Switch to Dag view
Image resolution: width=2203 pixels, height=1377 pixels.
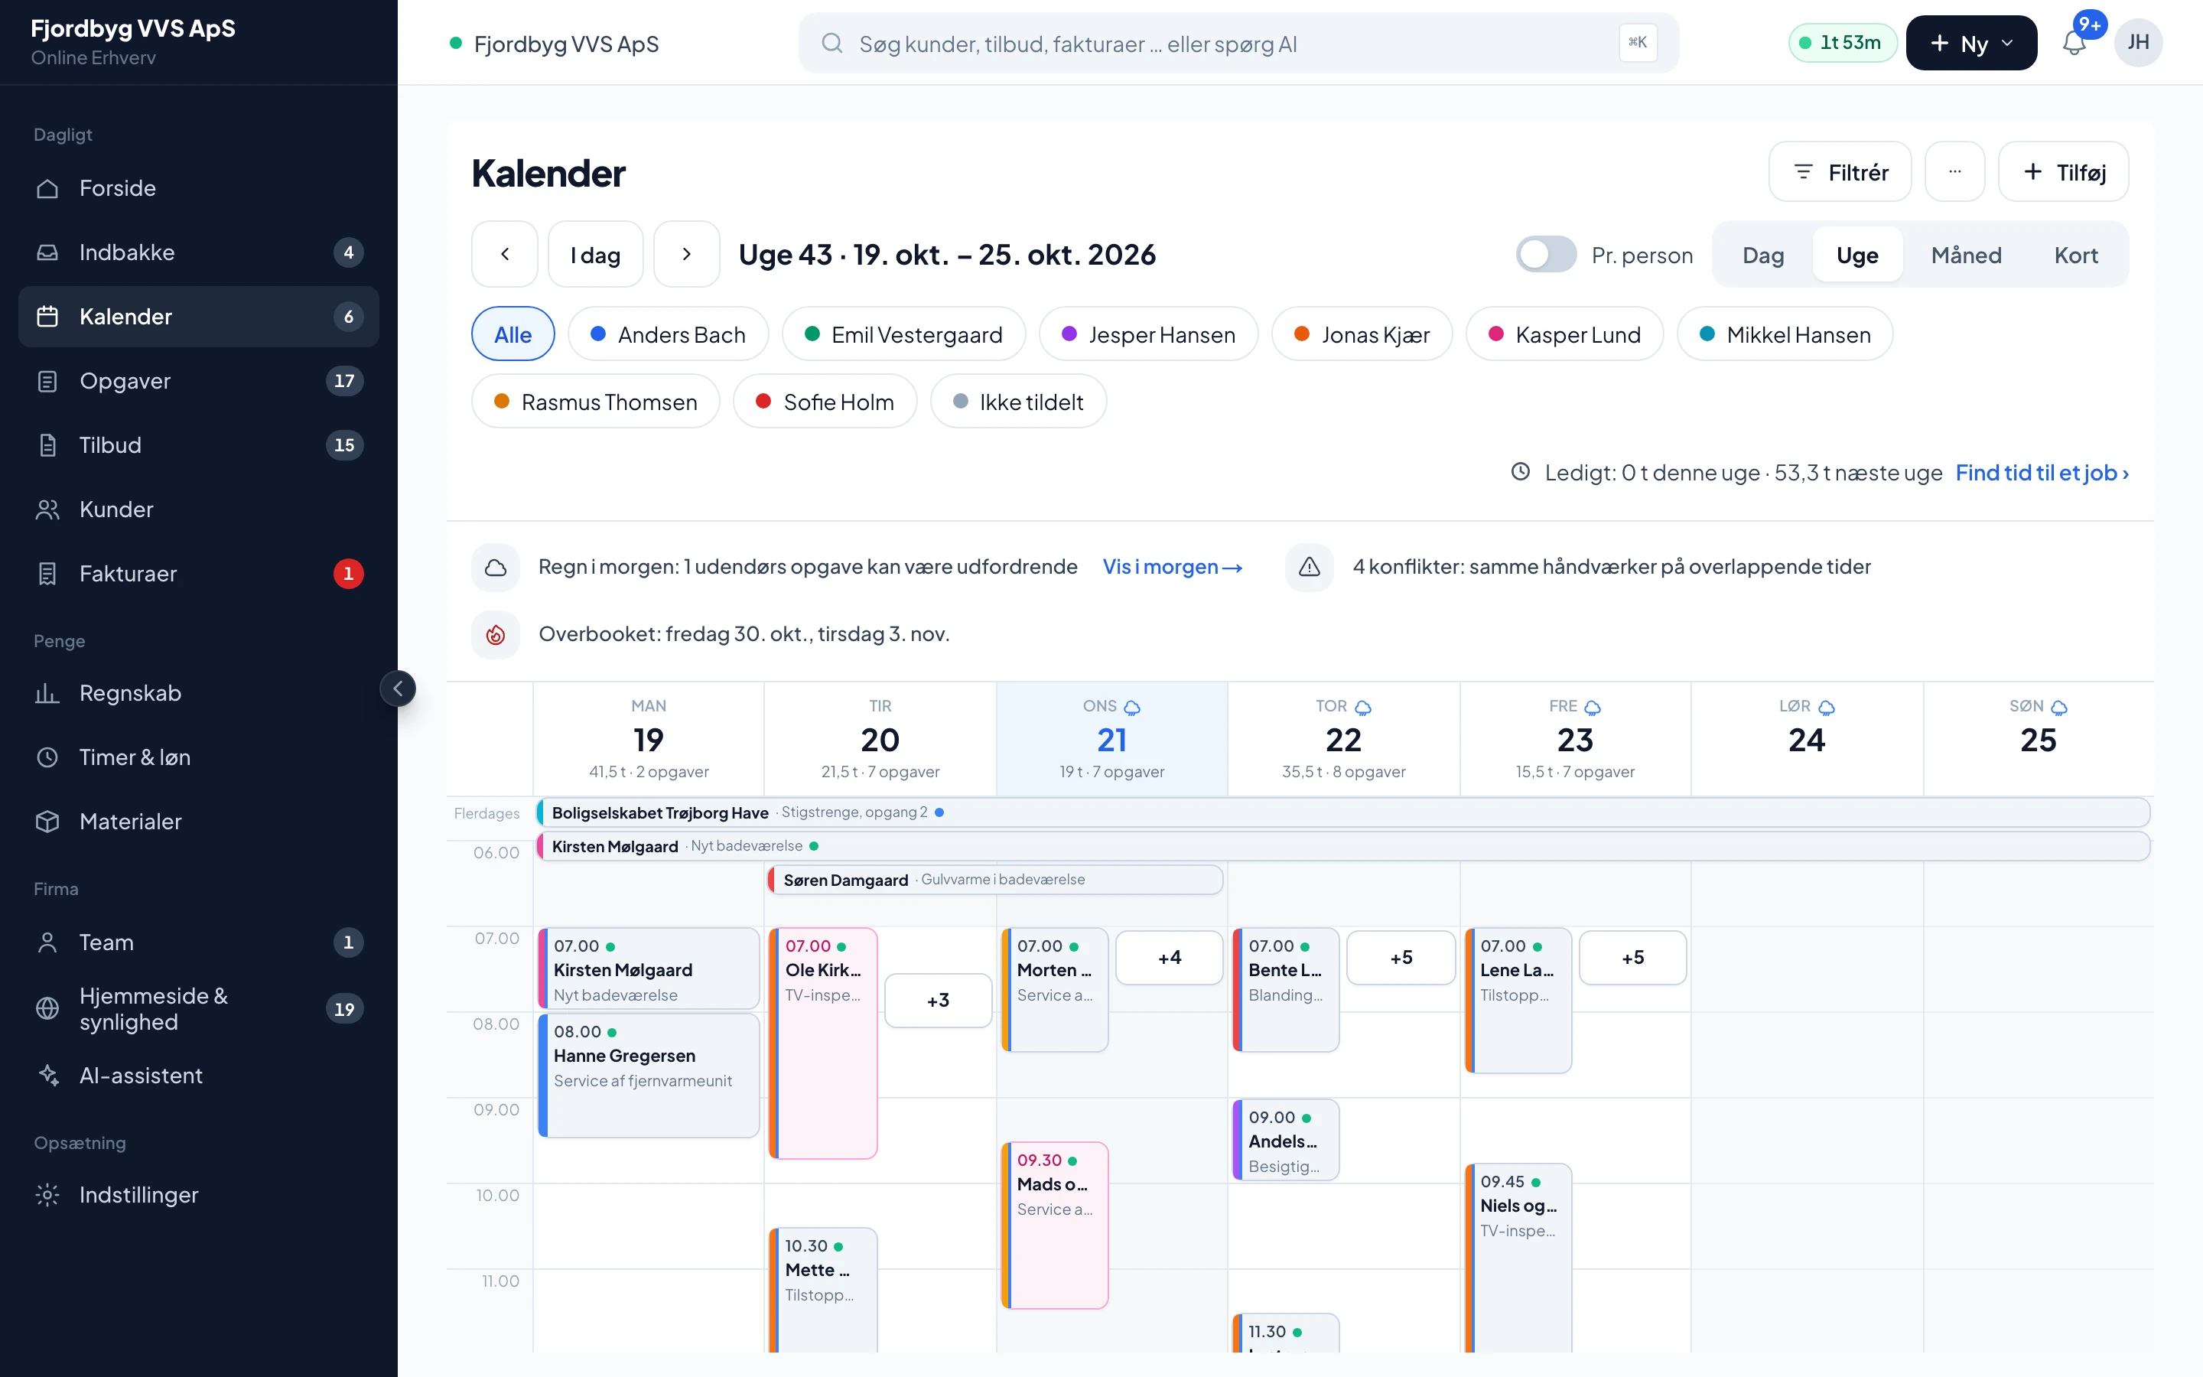(1762, 255)
